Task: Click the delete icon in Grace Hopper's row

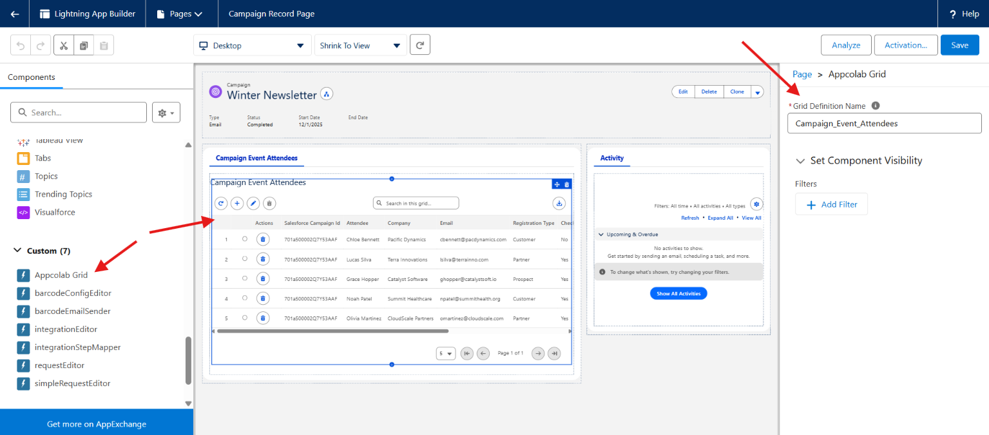Action: [x=263, y=279]
